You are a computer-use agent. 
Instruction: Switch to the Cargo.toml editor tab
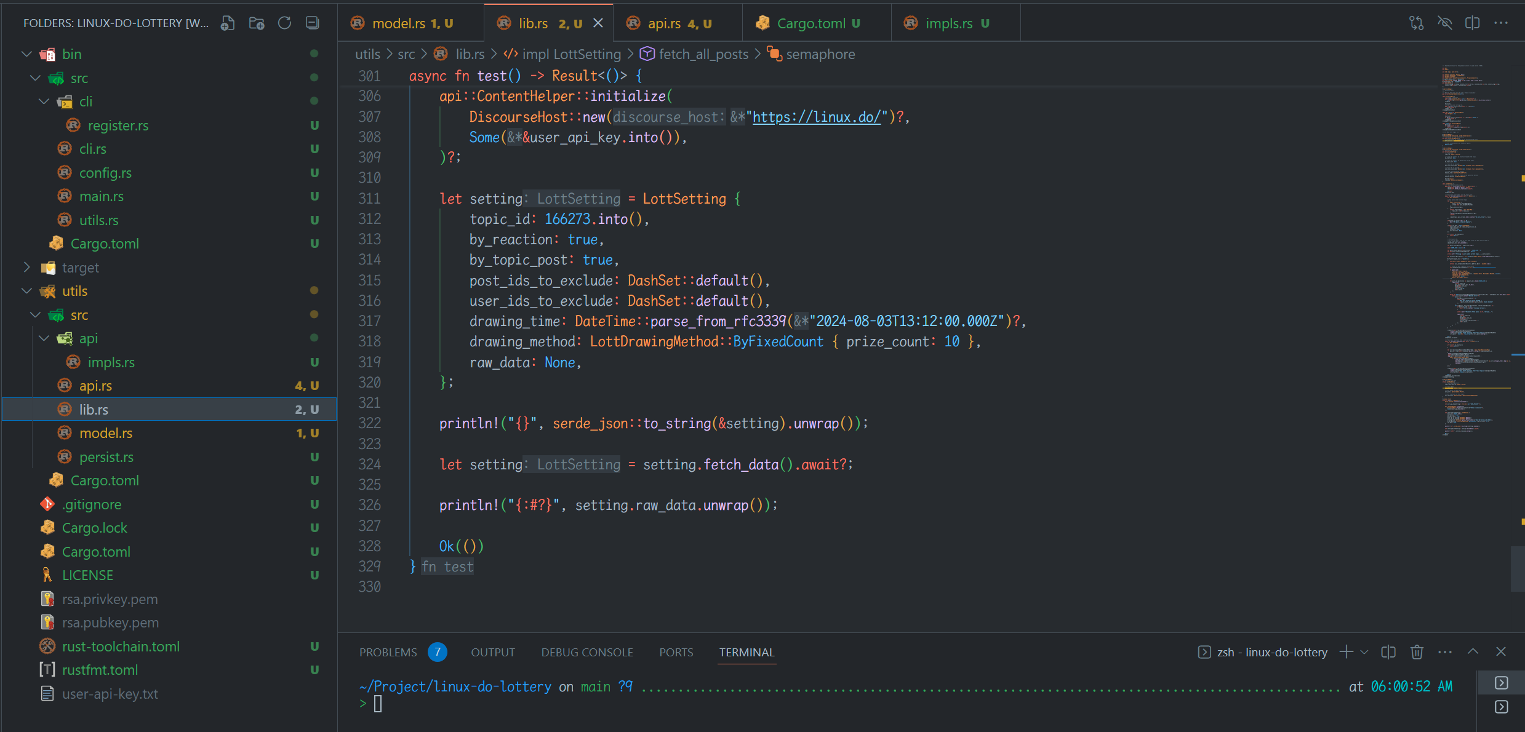[817, 23]
